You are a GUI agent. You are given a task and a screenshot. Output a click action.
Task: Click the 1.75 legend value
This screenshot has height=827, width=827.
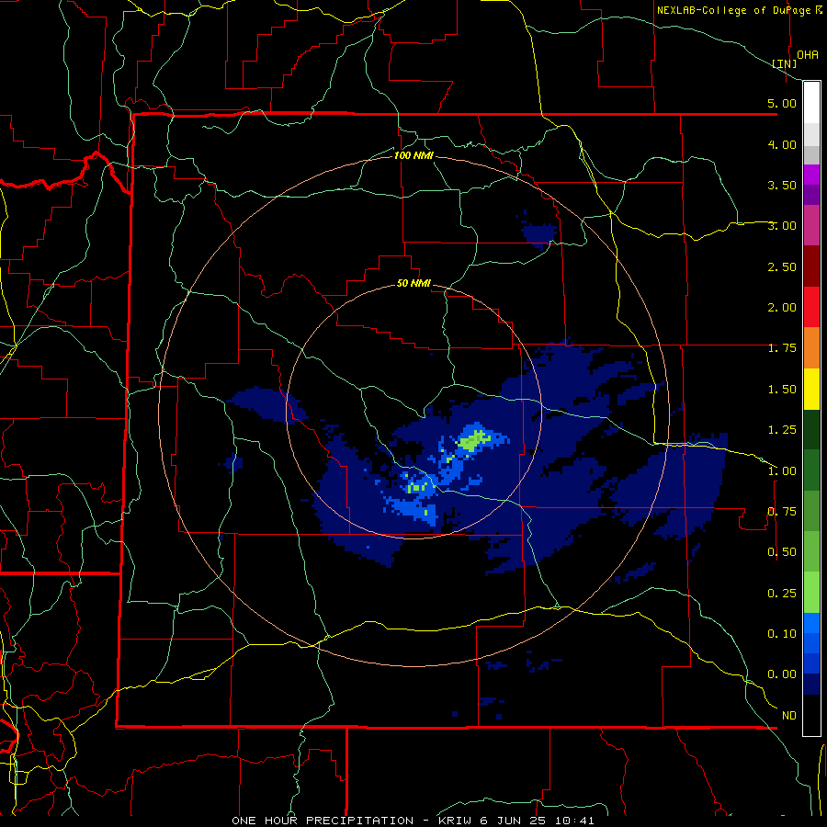(782, 348)
